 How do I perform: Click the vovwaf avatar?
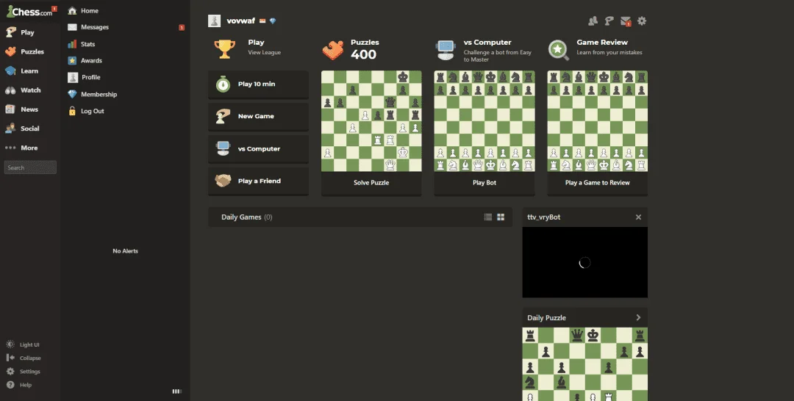click(214, 21)
